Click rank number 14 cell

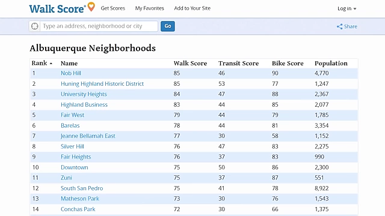[35, 209]
